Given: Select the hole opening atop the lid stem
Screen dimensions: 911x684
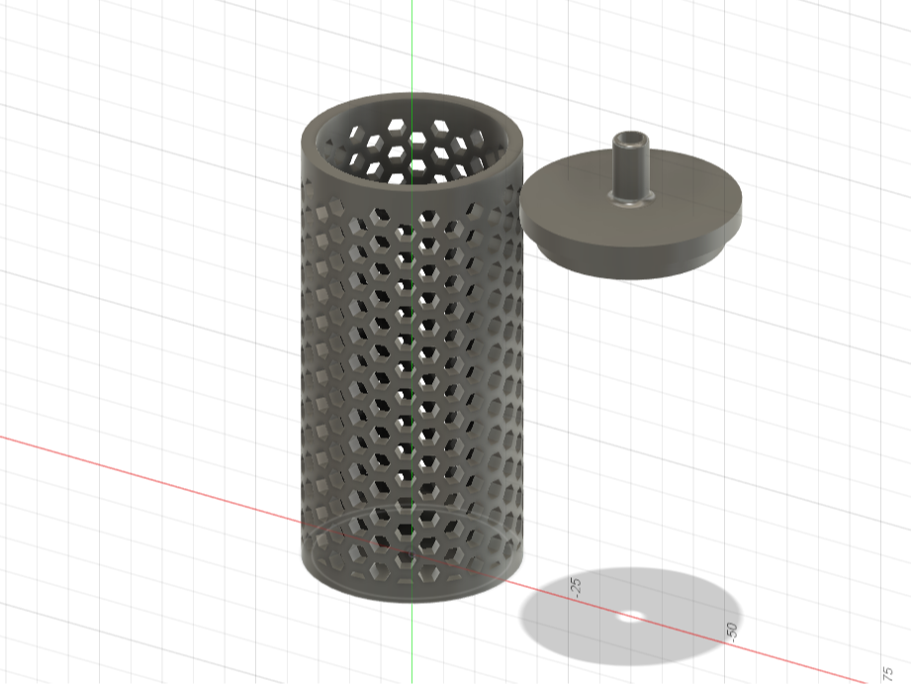Looking at the screenshot, I should (x=630, y=139).
